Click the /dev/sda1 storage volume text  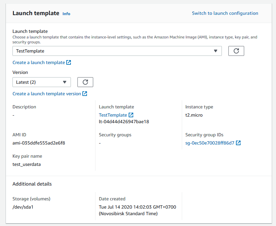[x=23, y=207]
